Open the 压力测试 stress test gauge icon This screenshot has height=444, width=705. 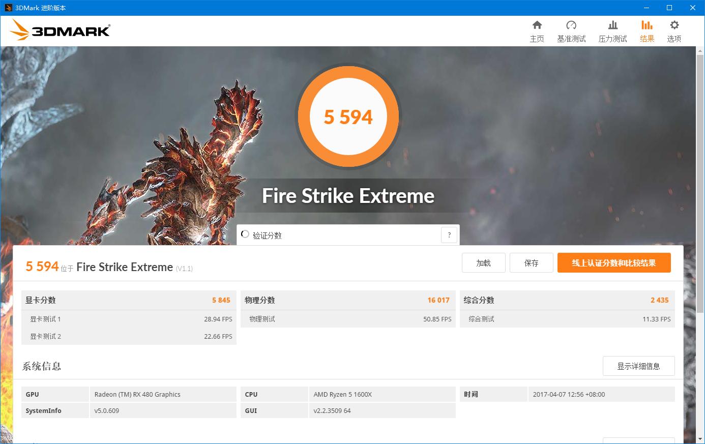tap(612, 24)
